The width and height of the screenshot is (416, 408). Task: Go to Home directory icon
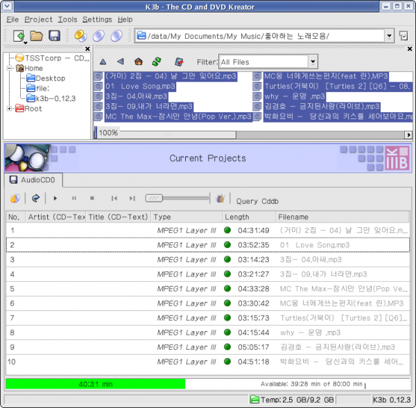pos(139,62)
